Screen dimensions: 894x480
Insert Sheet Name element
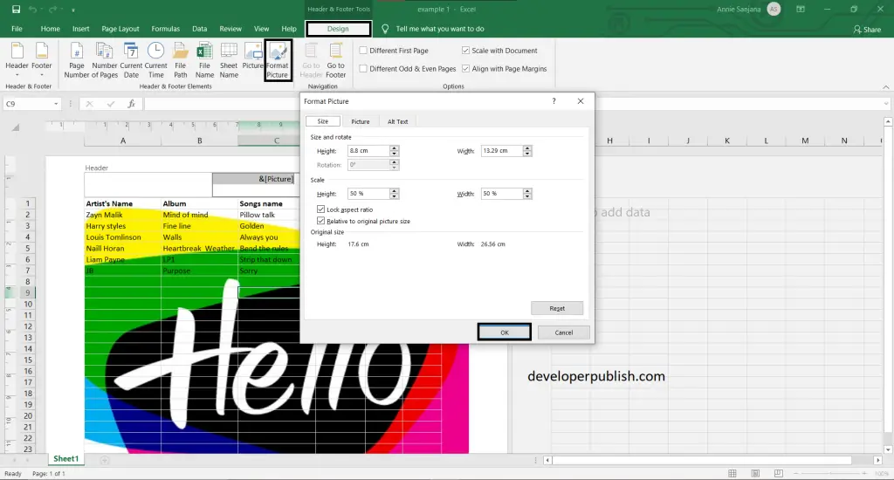click(229, 60)
